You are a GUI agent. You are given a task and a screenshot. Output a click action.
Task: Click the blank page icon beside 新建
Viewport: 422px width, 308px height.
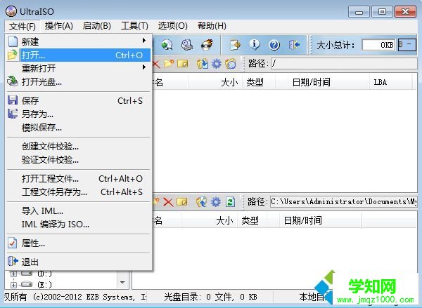13,41
